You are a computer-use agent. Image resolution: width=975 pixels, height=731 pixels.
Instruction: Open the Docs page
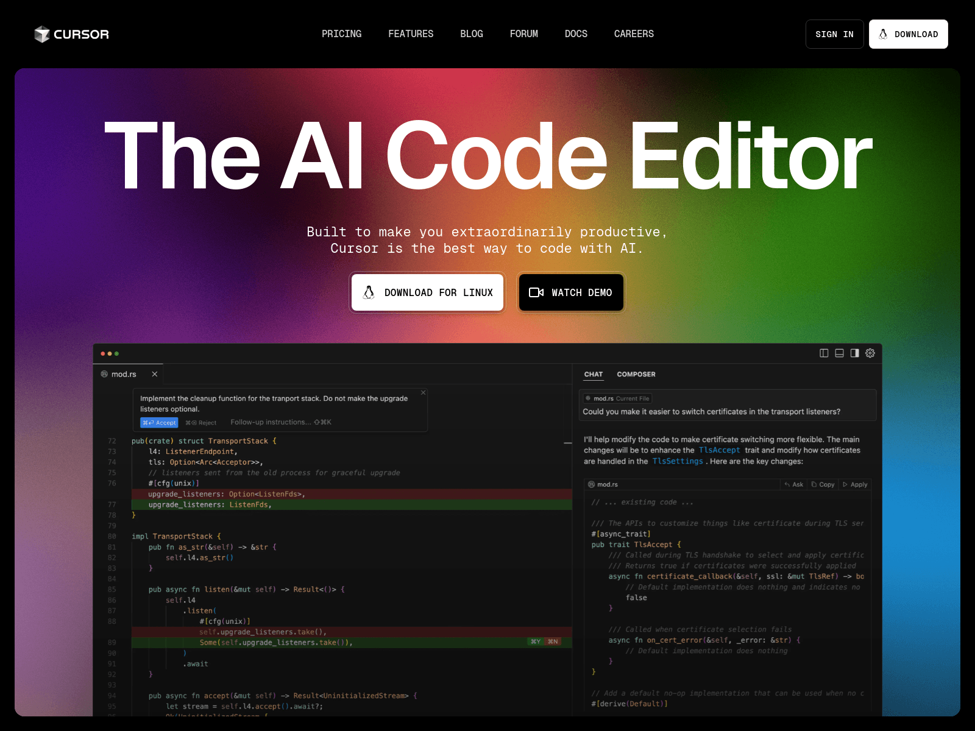[x=576, y=34]
